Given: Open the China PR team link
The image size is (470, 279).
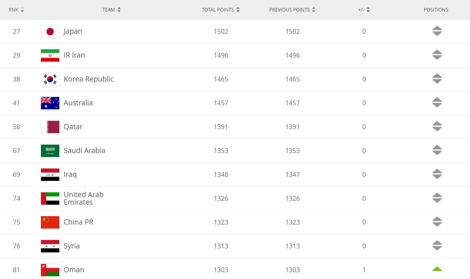Looking at the screenshot, I should pos(78,222).
